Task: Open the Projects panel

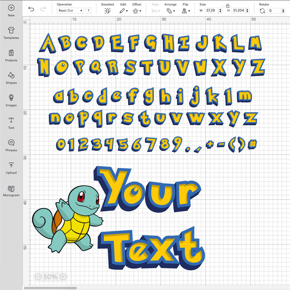Action: (11, 55)
